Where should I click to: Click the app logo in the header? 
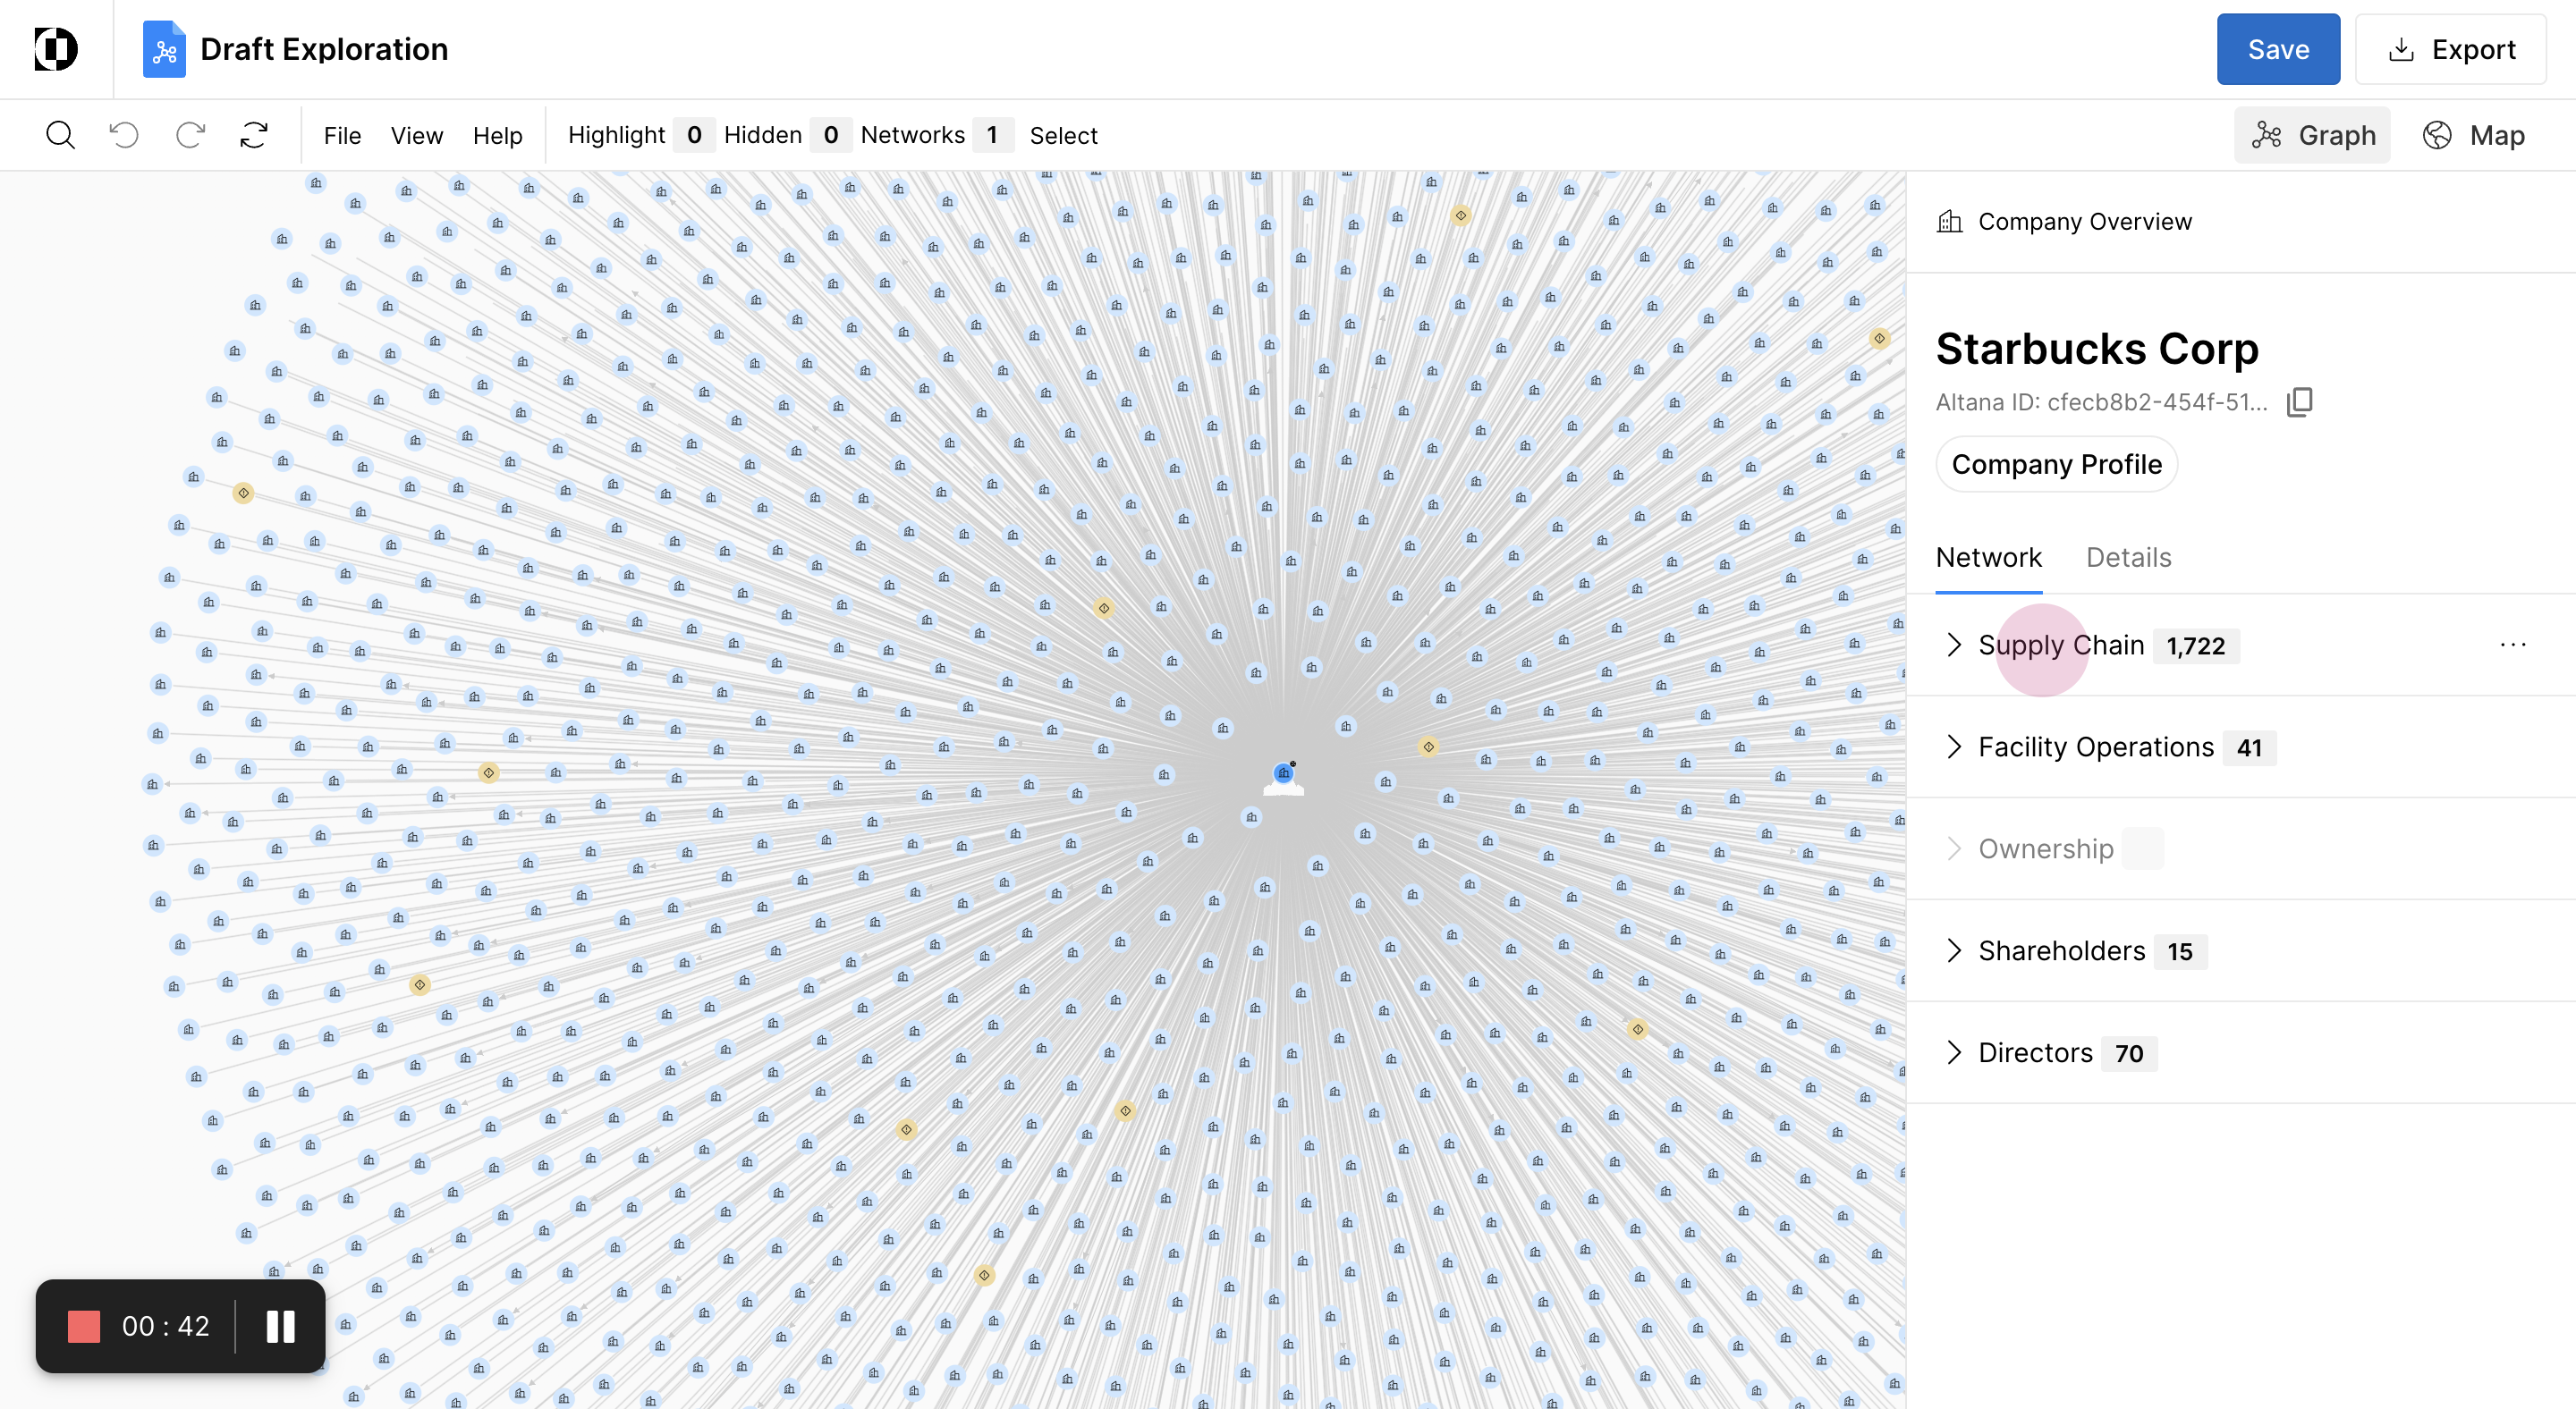coord(56,49)
